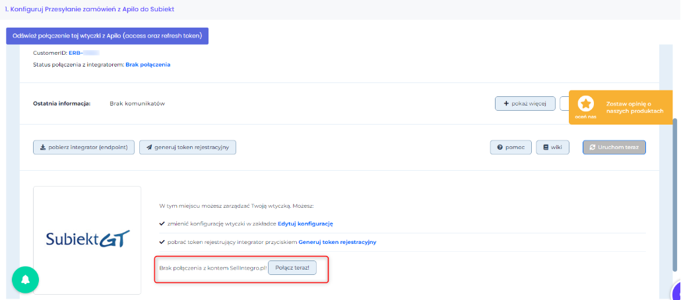Open 'Edytuj konfigurację' link
The image size is (681, 300).
[x=306, y=224]
